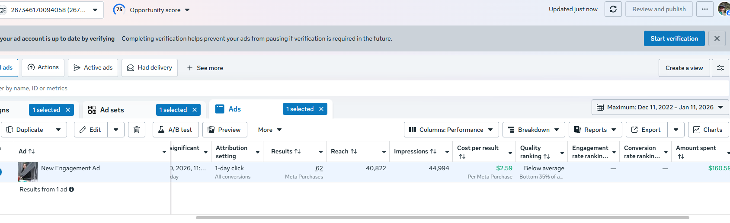This screenshot has width=730, height=223.
Task: Click the New Engagement Ad thumbnail
Action: pyautogui.click(x=27, y=172)
